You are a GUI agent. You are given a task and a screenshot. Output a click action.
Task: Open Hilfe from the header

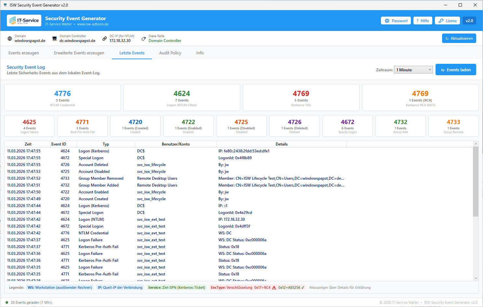(423, 21)
